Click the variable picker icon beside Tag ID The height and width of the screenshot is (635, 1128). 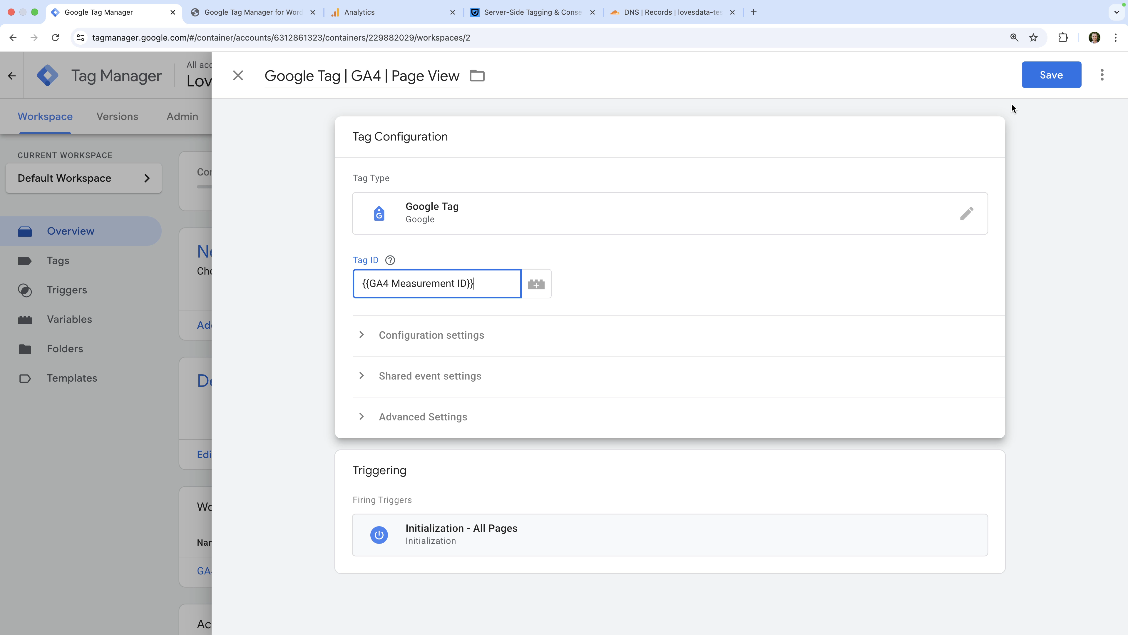[x=536, y=284]
